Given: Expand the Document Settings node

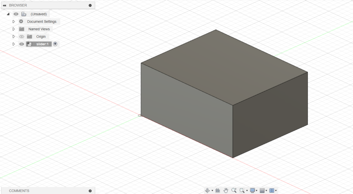Looking at the screenshot, I should pos(14,22).
